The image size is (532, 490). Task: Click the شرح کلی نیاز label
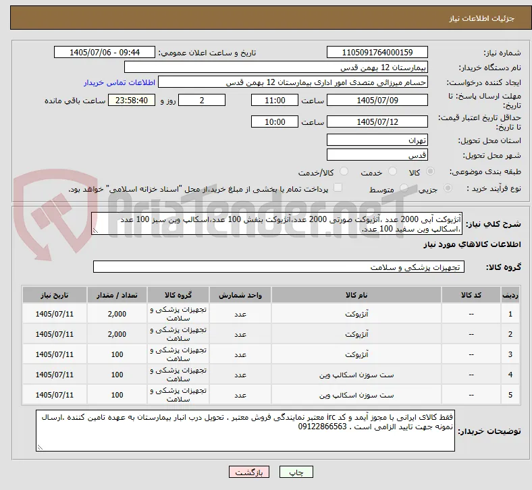[x=493, y=224]
